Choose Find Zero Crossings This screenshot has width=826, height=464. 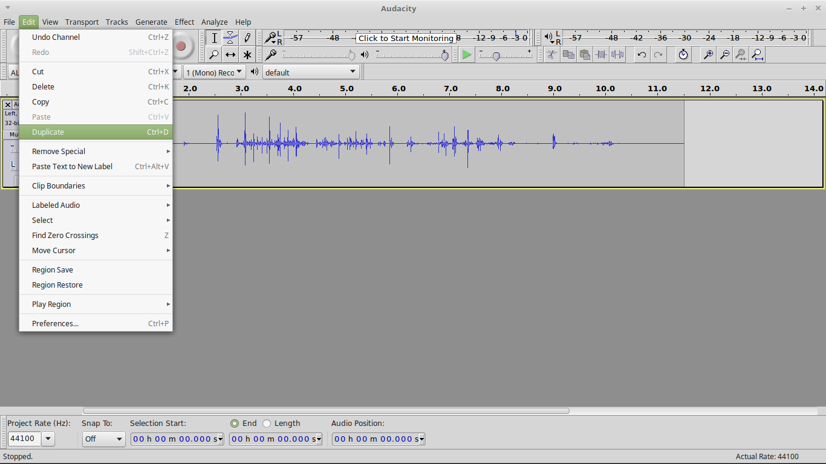tap(96, 235)
